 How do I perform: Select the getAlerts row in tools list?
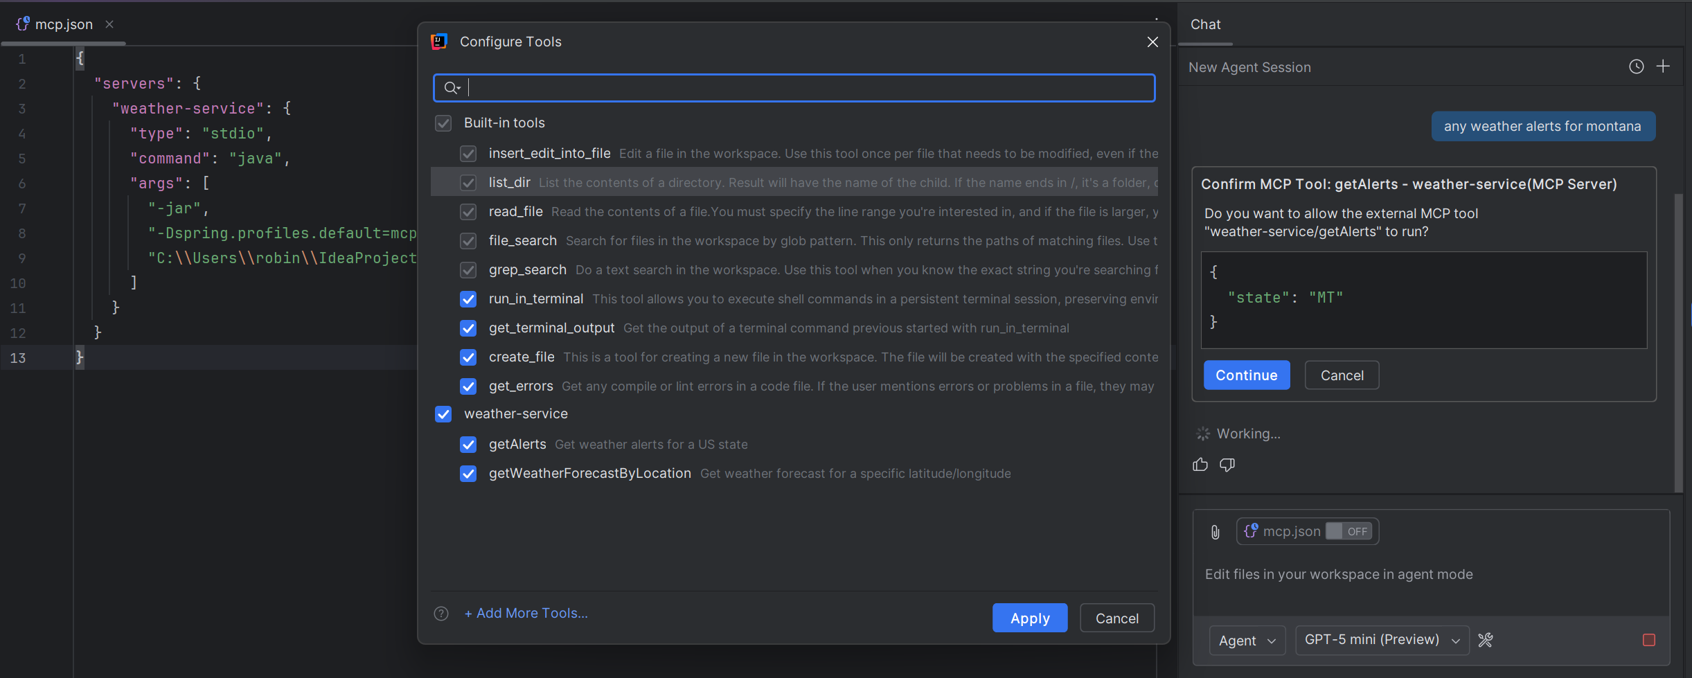click(x=794, y=445)
